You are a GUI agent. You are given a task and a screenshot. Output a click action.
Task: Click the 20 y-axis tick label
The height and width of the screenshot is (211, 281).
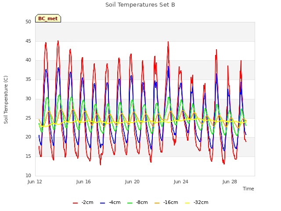[x=28, y=137]
